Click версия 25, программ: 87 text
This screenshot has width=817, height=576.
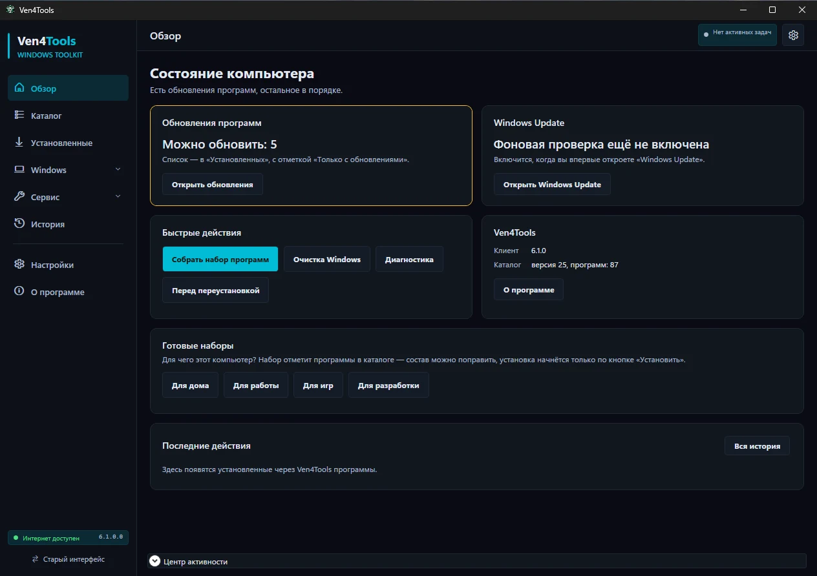(x=575, y=265)
